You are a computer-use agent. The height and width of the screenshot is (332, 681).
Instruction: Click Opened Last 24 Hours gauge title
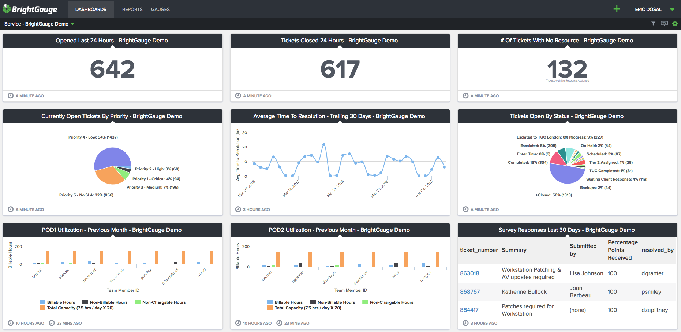click(x=112, y=41)
